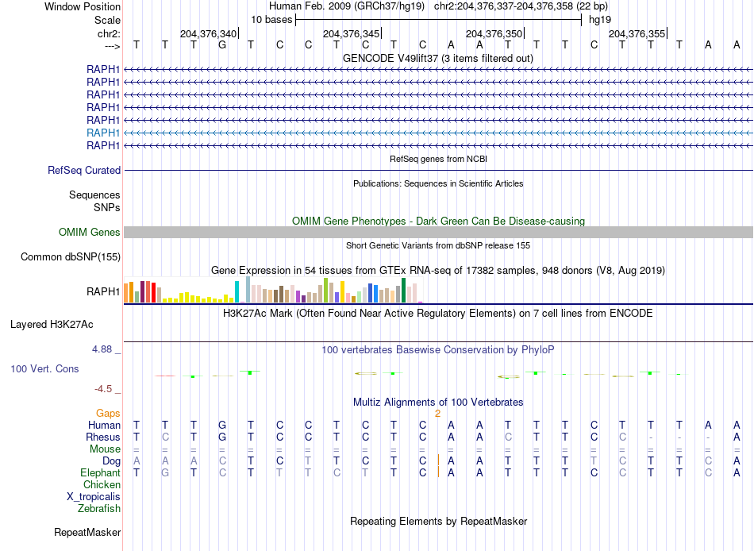Click the Multiz Alignments of 100 Vertebrates title
This screenshot has width=754, height=551.
coord(437,402)
